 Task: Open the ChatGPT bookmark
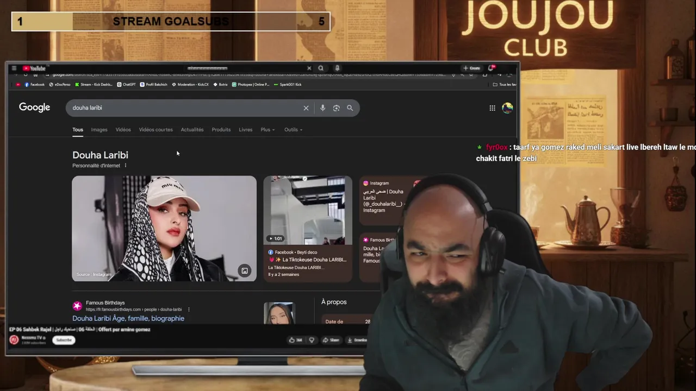coord(126,85)
